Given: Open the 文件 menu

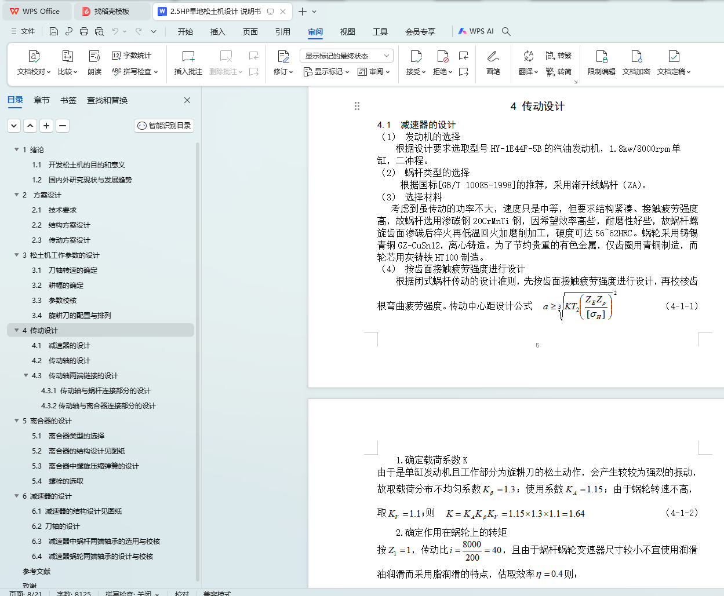Looking at the screenshot, I should pyautogui.click(x=23, y=31).
